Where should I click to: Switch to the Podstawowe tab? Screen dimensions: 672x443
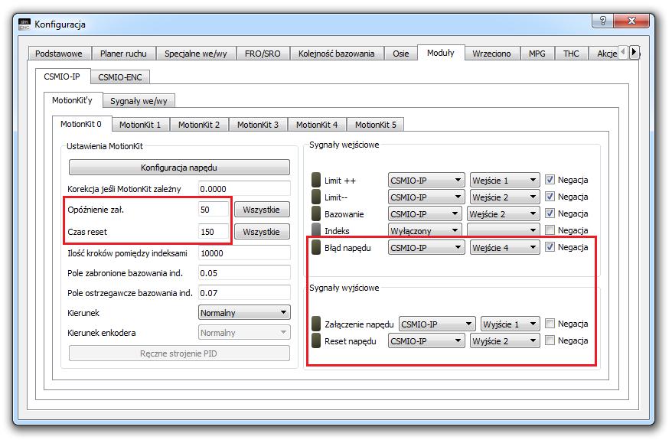click(x=60, y=54)
